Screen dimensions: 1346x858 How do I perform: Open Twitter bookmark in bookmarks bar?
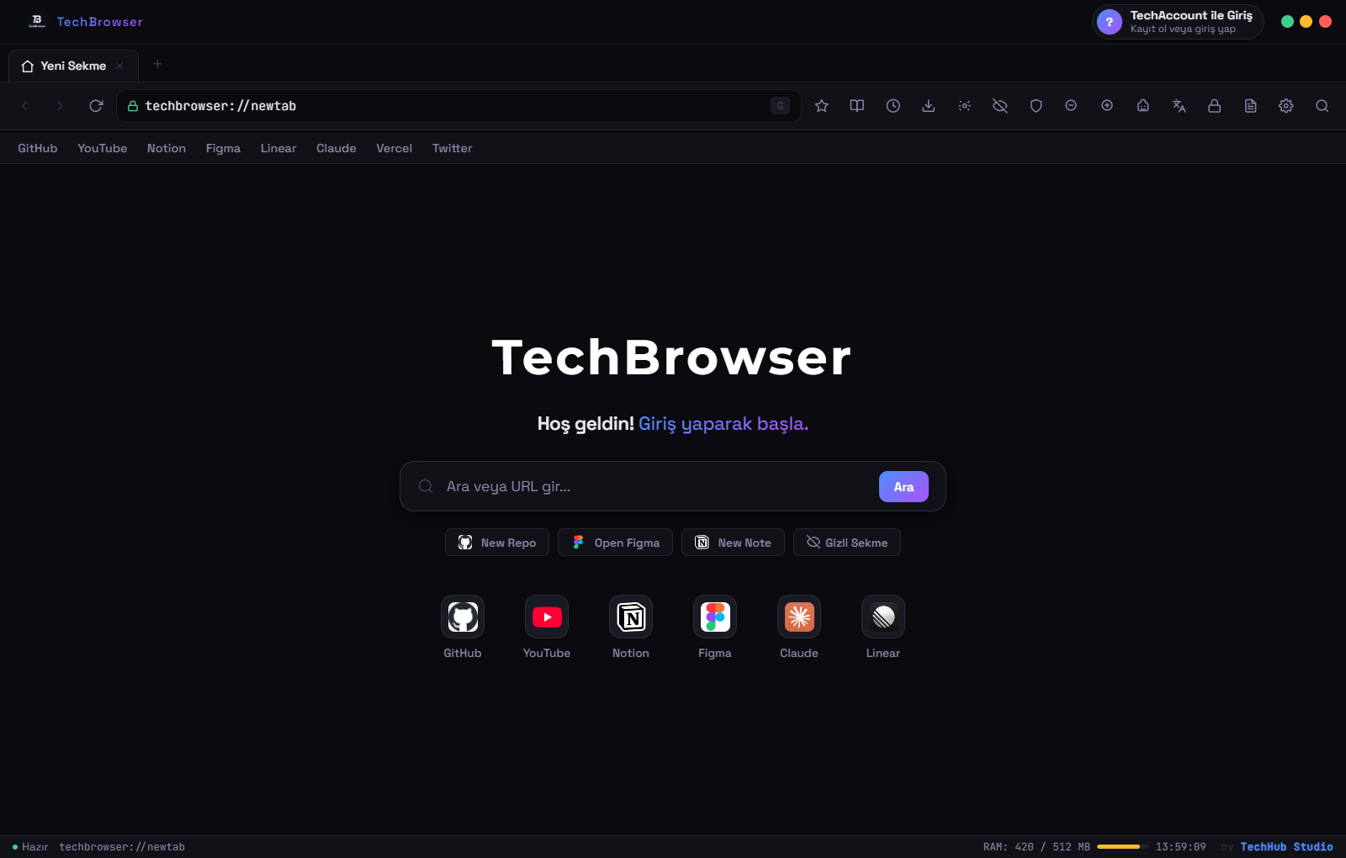452,148
